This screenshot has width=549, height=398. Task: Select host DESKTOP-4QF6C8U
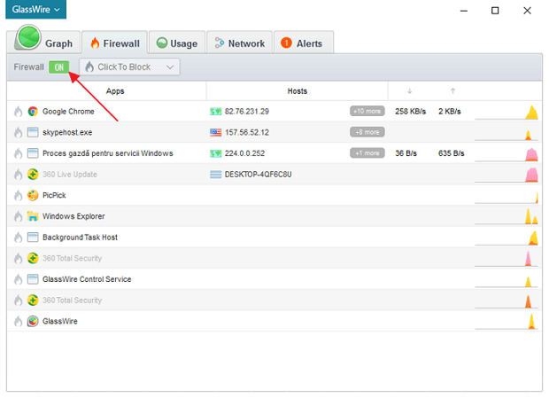pos(258,175)
